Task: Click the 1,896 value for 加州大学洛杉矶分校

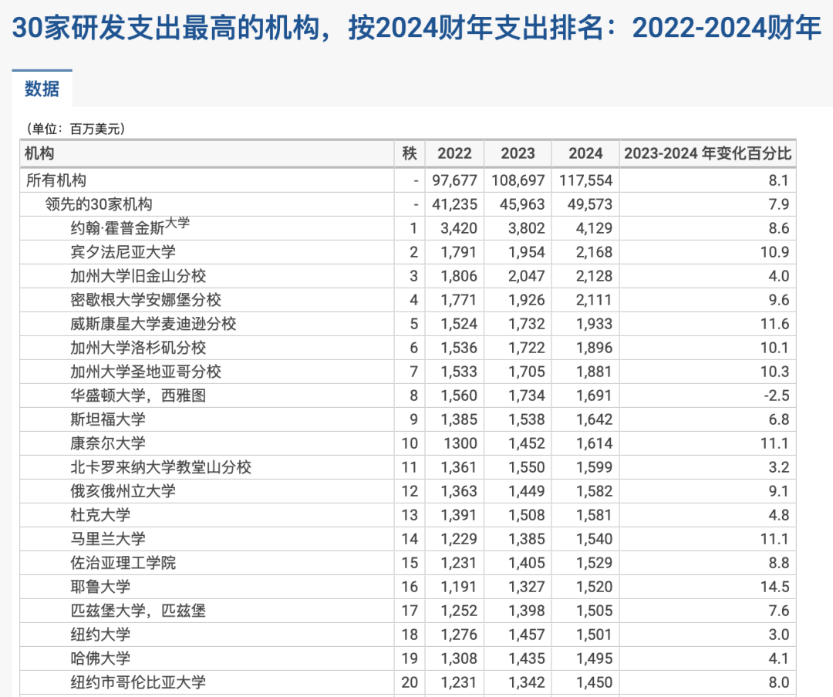Action: 594,348
